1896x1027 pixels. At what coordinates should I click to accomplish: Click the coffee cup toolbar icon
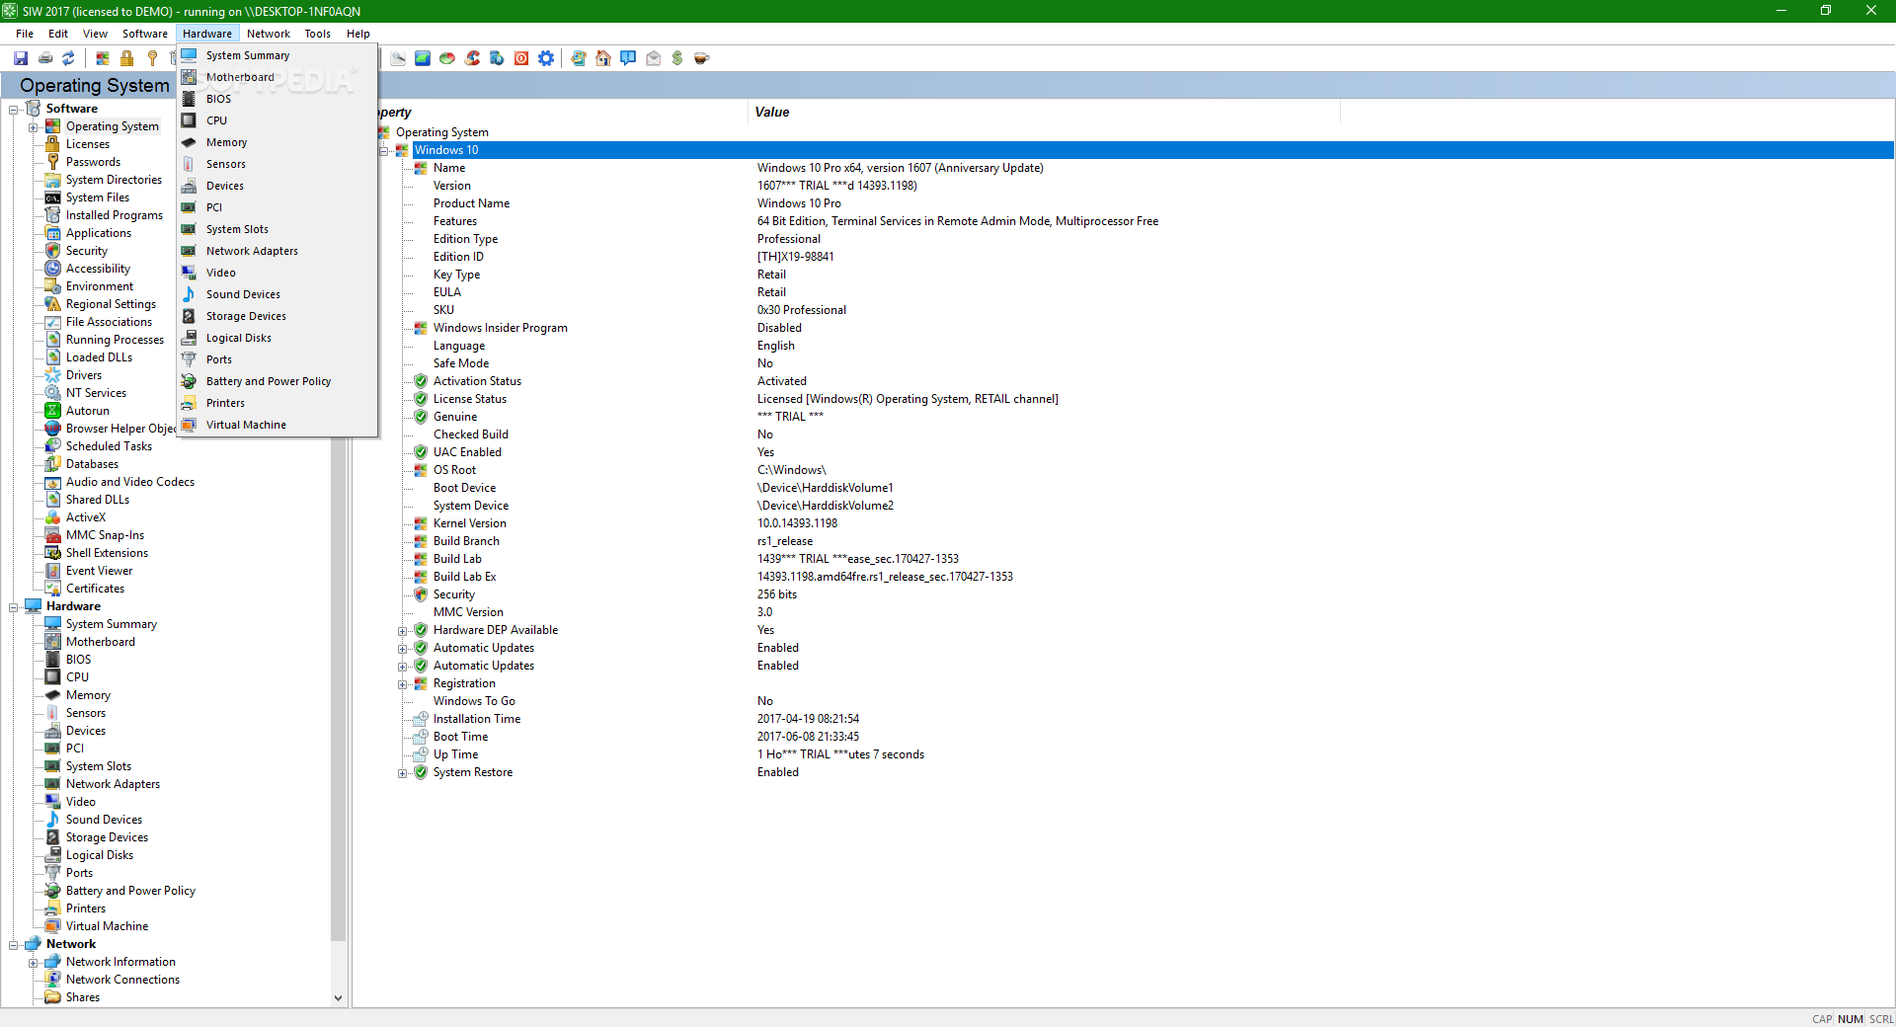tap(702, 58)
